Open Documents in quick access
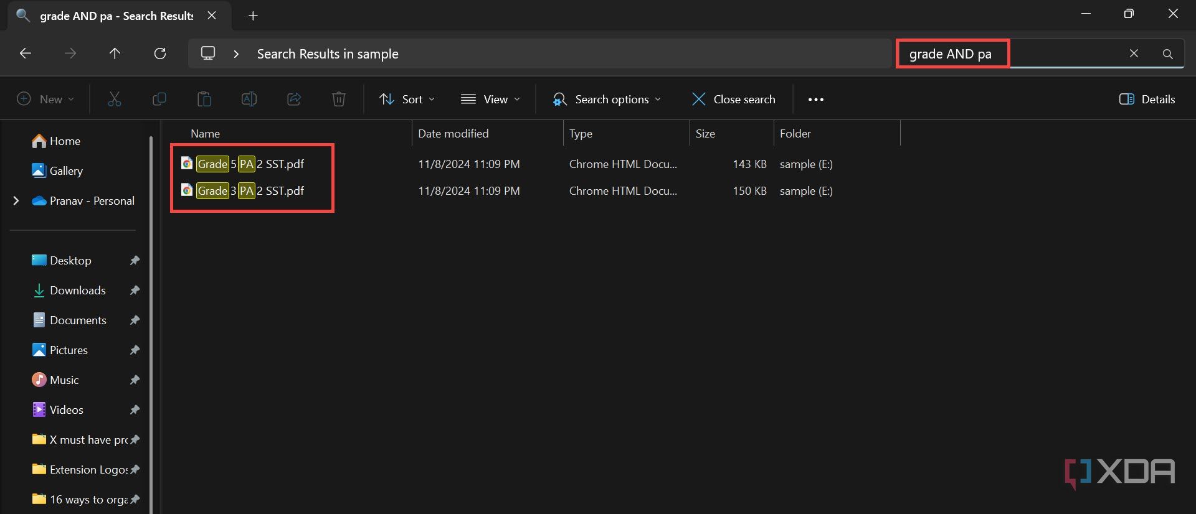 [69, 320]
